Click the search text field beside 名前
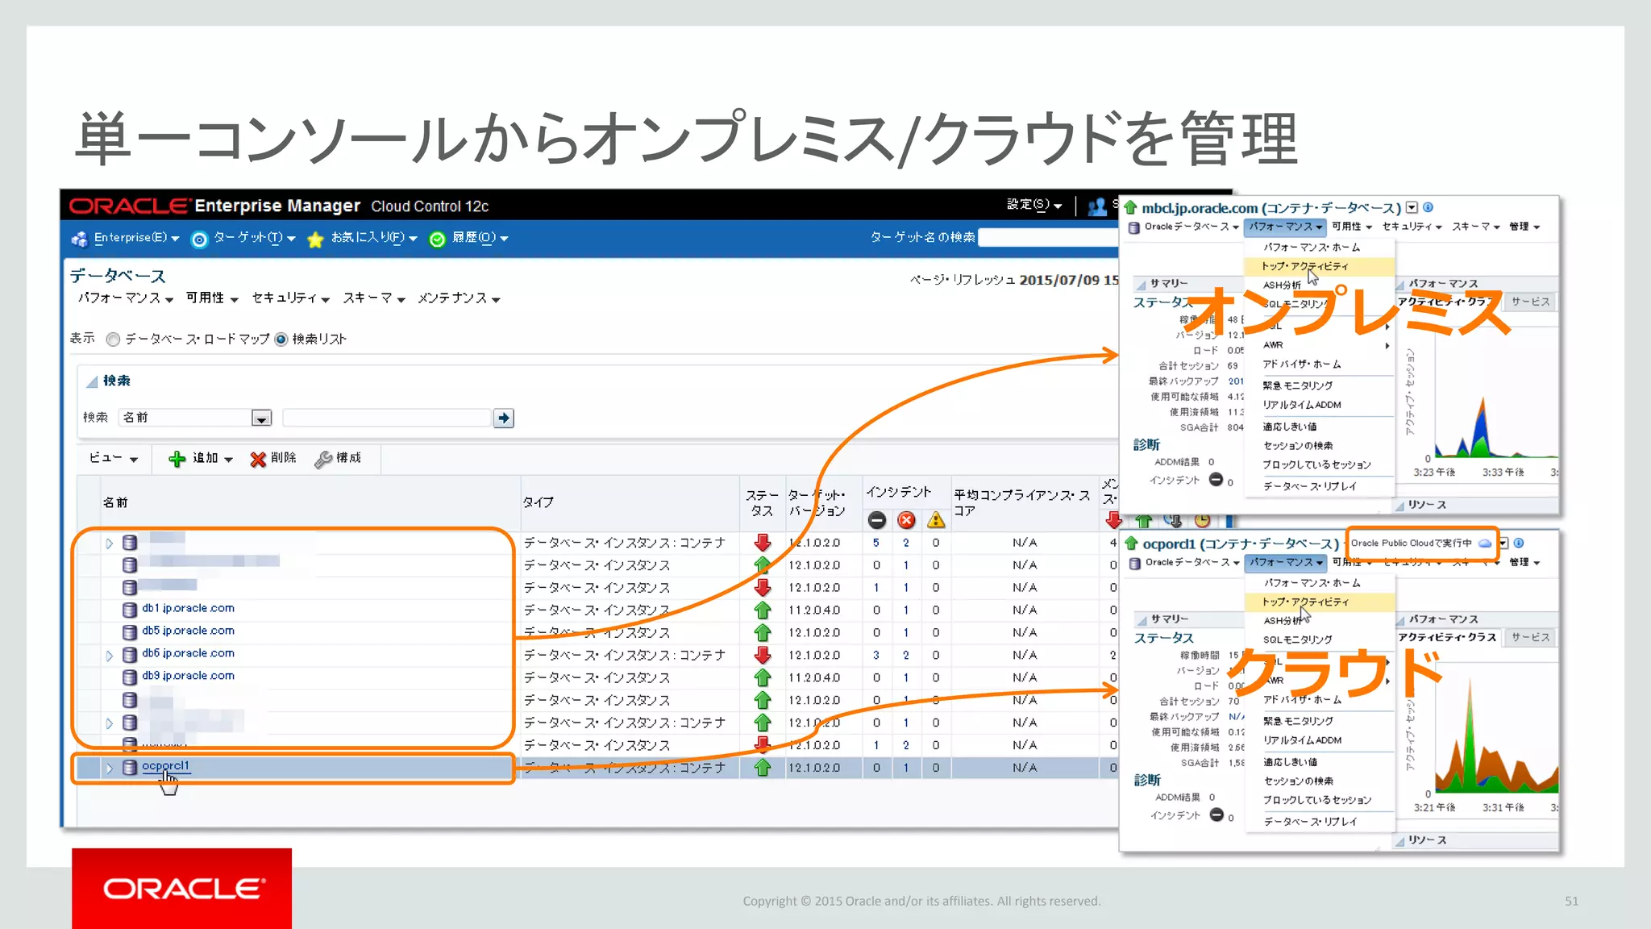Image resolution: width=1651 pixels, height=929 pixels. point(387,418)
